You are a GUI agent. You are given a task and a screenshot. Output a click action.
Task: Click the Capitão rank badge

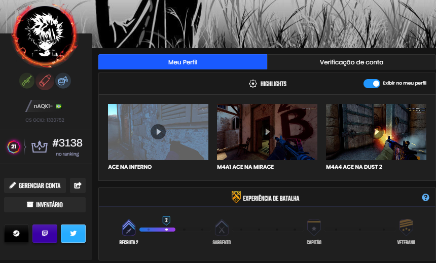(314, 228)
